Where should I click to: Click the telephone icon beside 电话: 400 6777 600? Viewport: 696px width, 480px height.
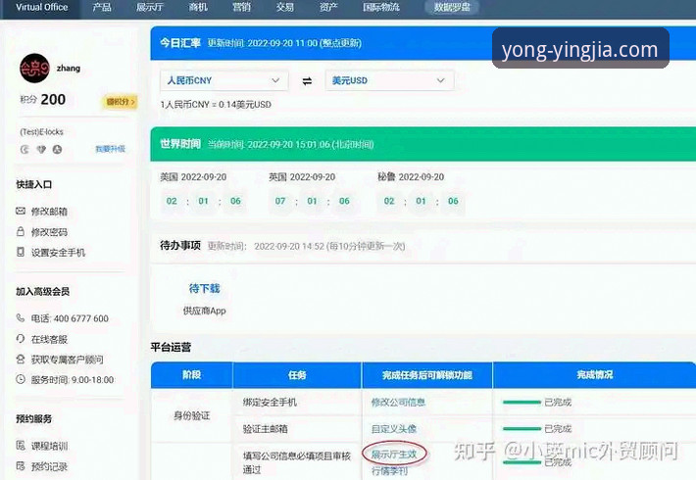[x=21, y=317]
